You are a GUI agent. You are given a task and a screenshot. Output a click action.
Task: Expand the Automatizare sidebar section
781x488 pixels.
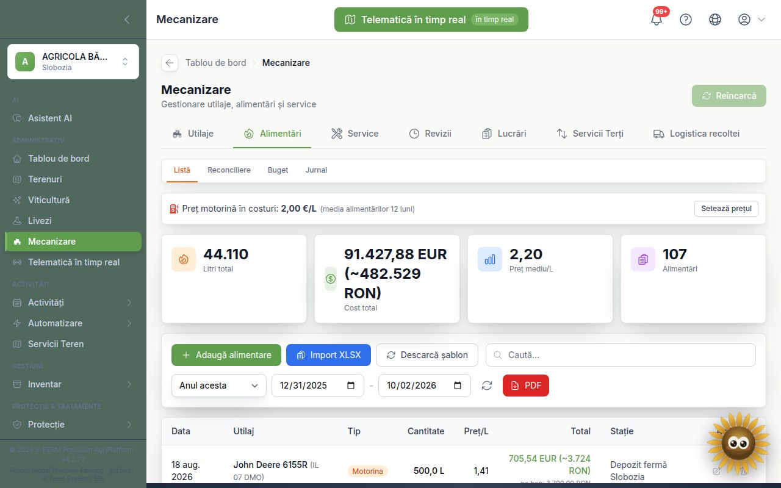click(x=73, y=323)
